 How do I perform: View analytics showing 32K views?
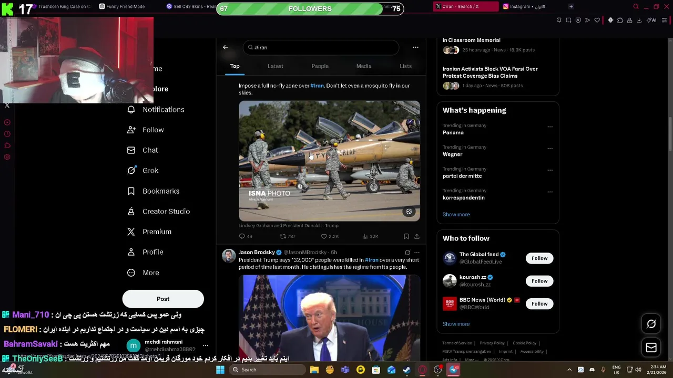pos(370,236)
